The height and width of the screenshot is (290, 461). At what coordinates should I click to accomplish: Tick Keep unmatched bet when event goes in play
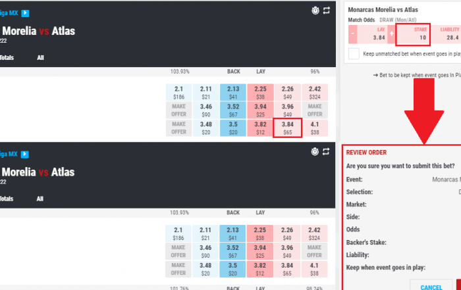click(x=354, y=54)
